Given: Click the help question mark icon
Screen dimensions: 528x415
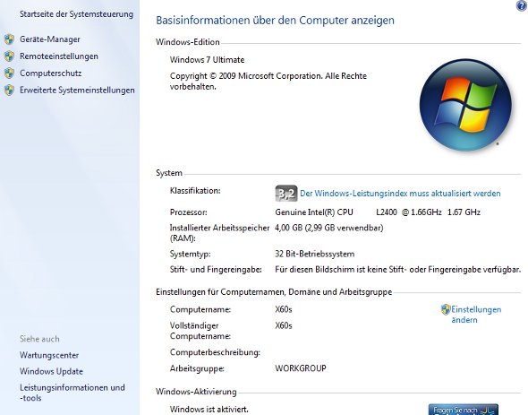Looking at the screenshot, I should (x=521, y=5).
